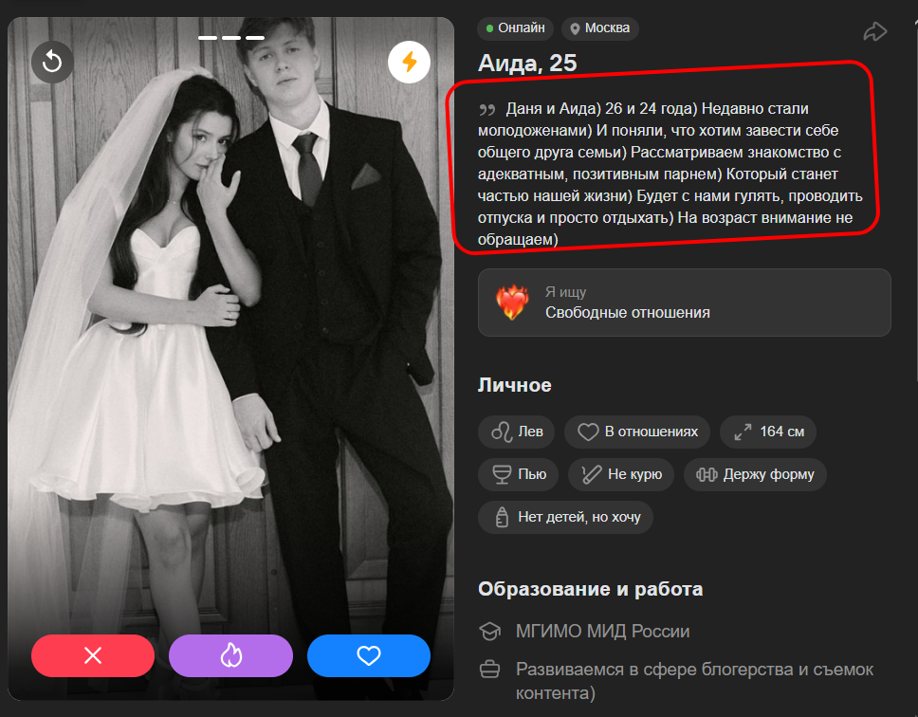Click the Нет детей, но хочу tag
918x717 pixels.
(565, 517)
